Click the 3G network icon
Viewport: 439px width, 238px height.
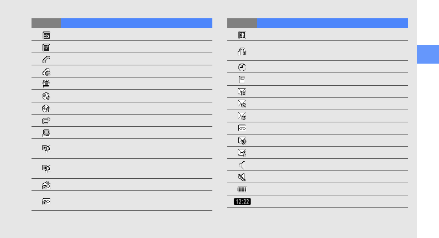(46, 35)
